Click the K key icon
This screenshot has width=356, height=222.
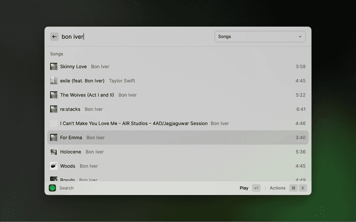tap(303, 188)
